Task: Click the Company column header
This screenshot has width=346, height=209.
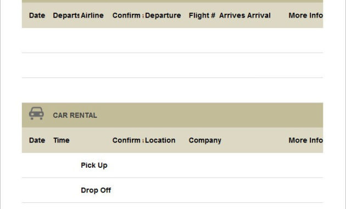Action: 205,140
